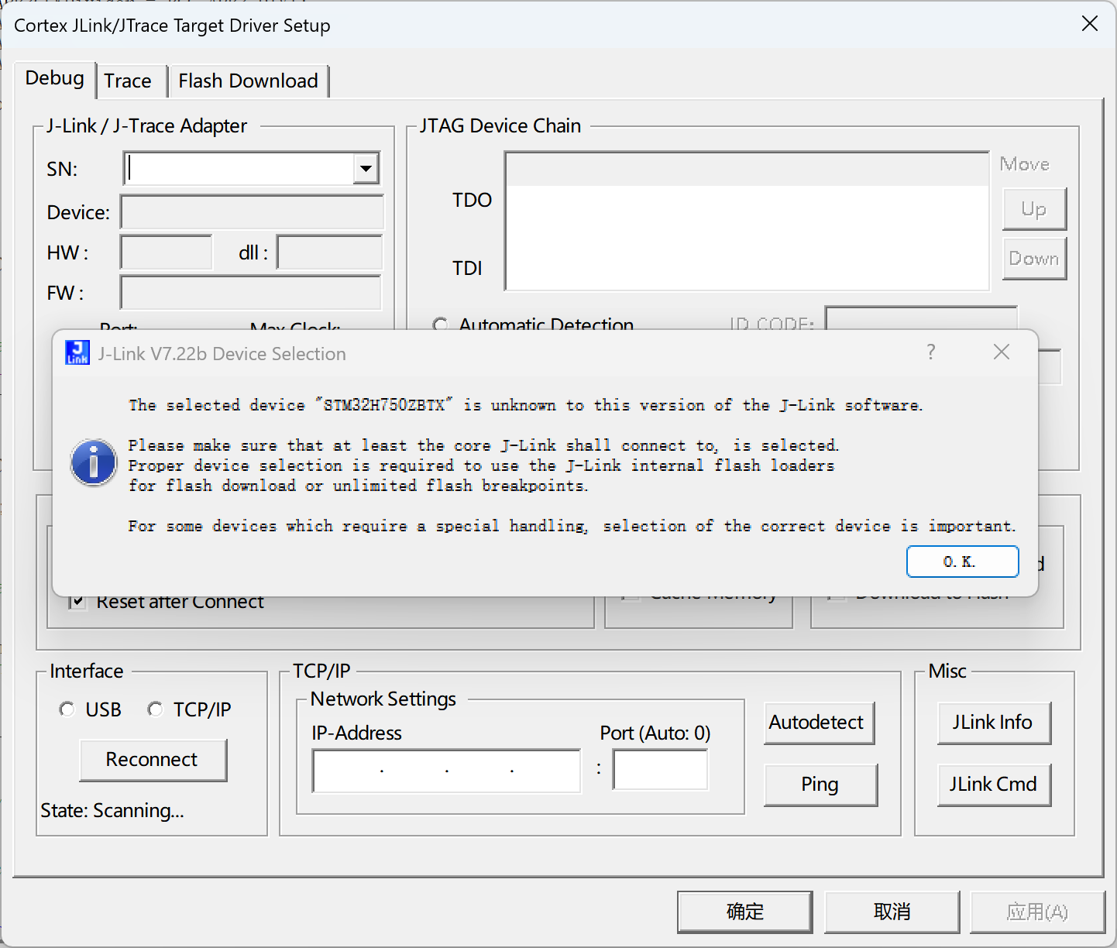The width and height of the screenshot is (1117, 948).
Task: Select USB interface radio button
Action: (x=67, y=709)
